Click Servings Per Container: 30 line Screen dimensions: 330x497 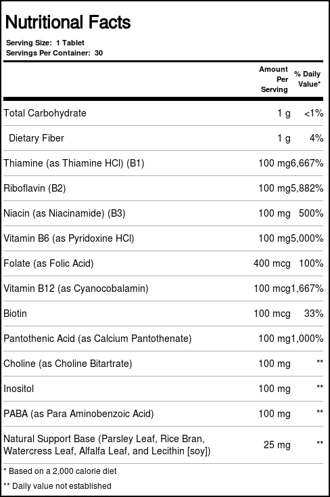point(55,53)
